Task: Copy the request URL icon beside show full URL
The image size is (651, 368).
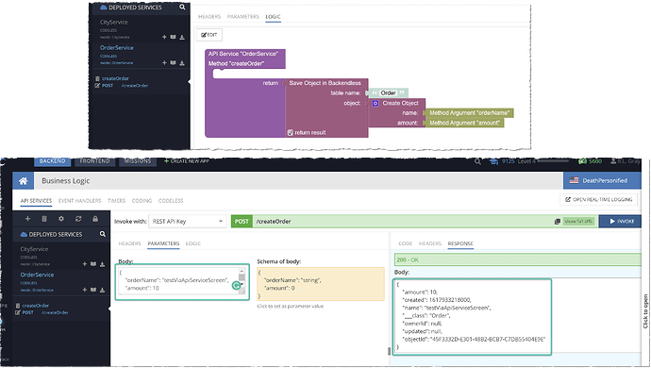Action: 558,222
